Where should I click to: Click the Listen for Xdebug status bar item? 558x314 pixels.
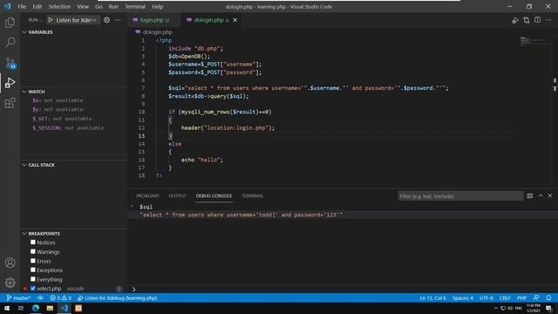click(118, 298)
